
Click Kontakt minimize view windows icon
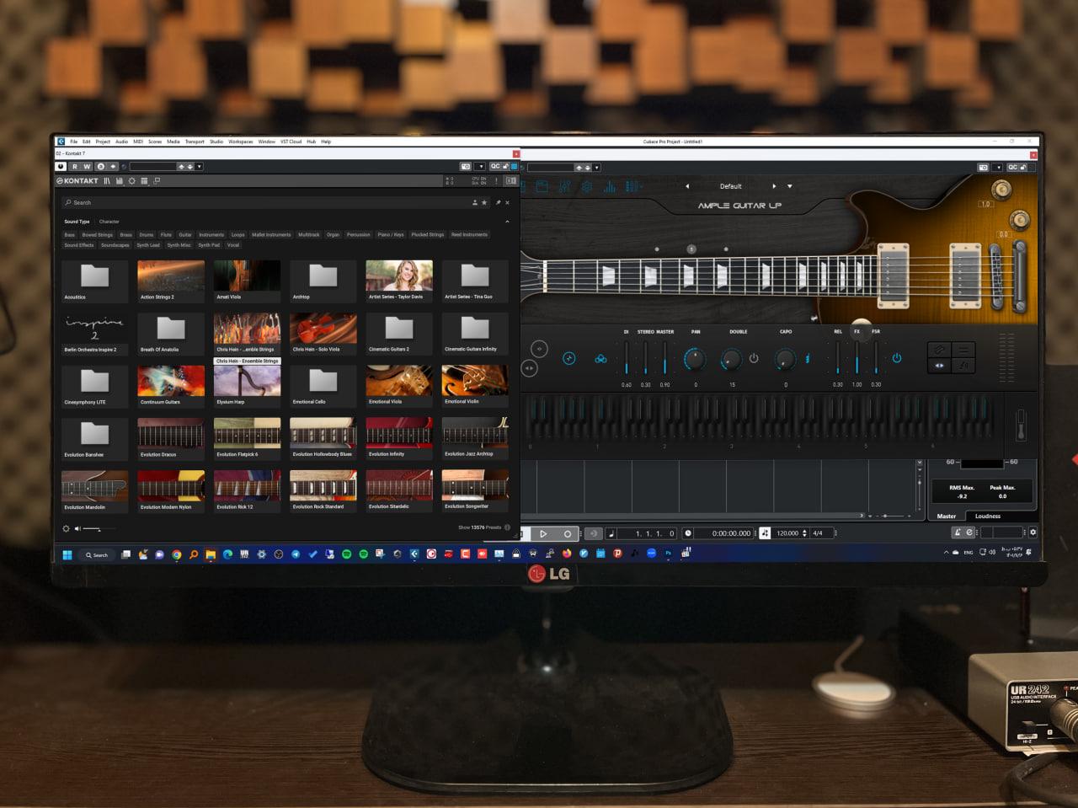click(157, 181)
